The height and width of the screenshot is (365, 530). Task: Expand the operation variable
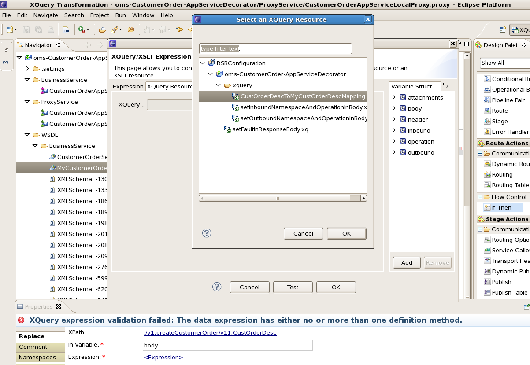click(x=394, y=141)
